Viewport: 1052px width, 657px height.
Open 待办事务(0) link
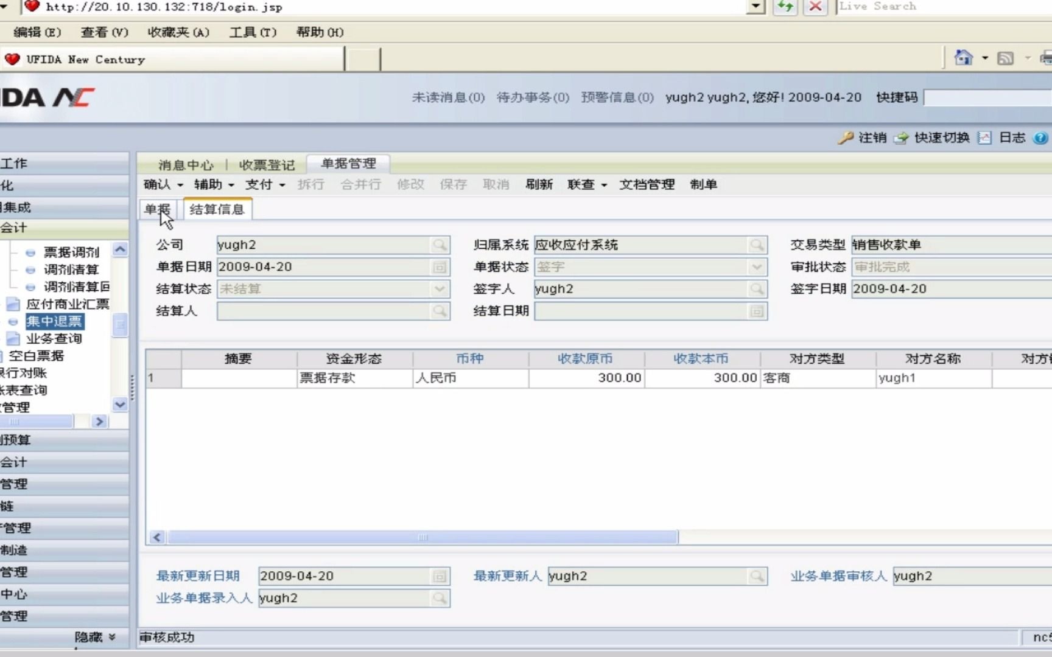pyautogui.click(x=533, y=97)
